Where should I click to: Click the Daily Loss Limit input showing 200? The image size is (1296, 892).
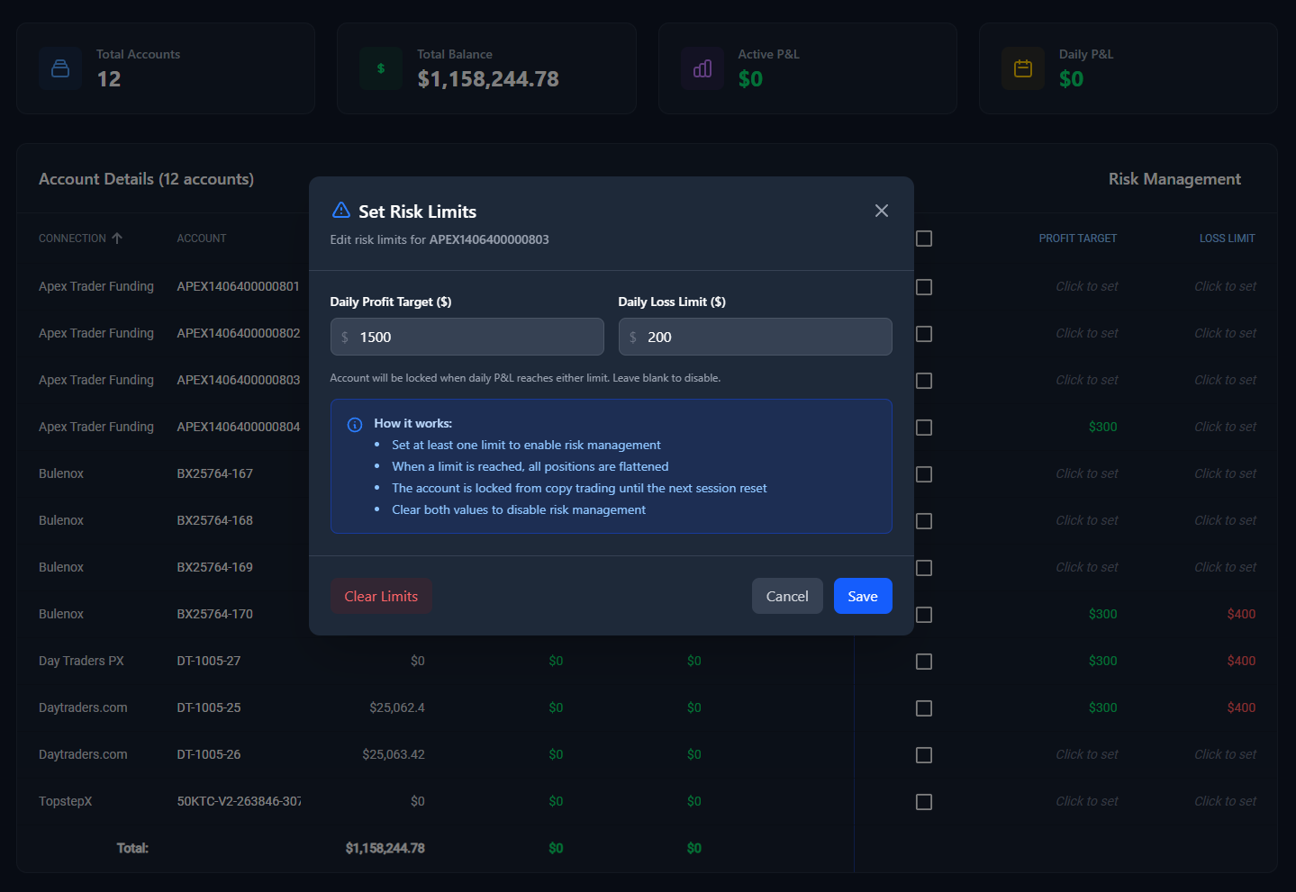coord(755,337)
